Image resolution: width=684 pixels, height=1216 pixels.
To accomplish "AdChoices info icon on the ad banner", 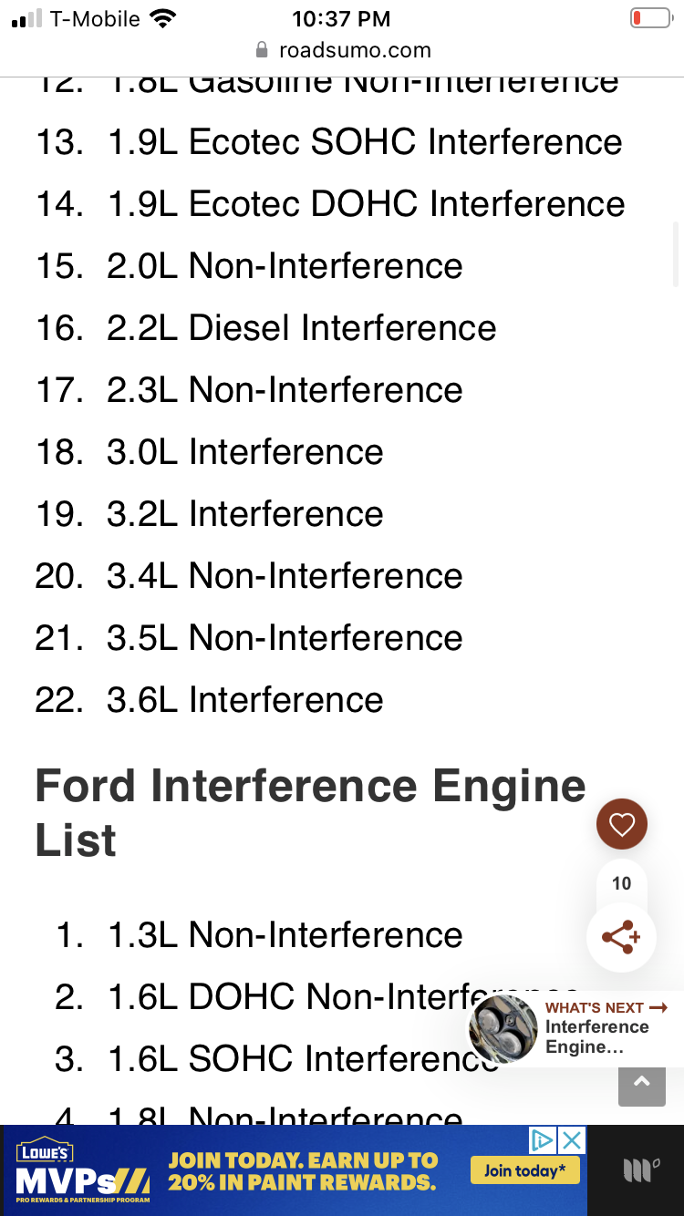I will pyautogui.click(x=544, y=1139).
